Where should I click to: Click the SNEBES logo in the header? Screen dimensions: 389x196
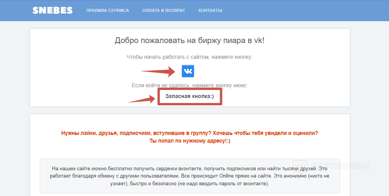click(x=53, y=10)
